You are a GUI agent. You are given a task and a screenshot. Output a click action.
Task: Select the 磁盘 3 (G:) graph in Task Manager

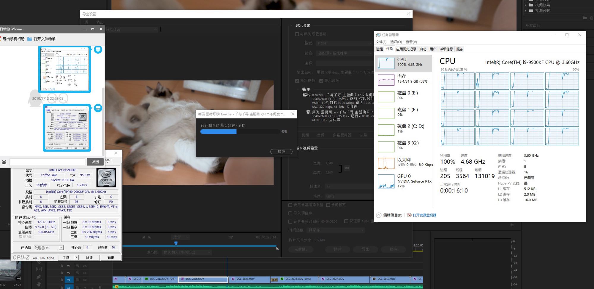386,146
